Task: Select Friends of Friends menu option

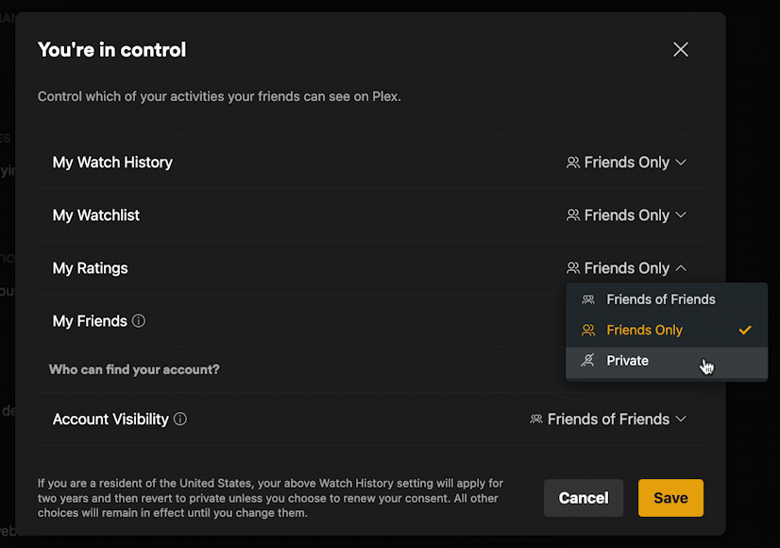Action: 661,300
